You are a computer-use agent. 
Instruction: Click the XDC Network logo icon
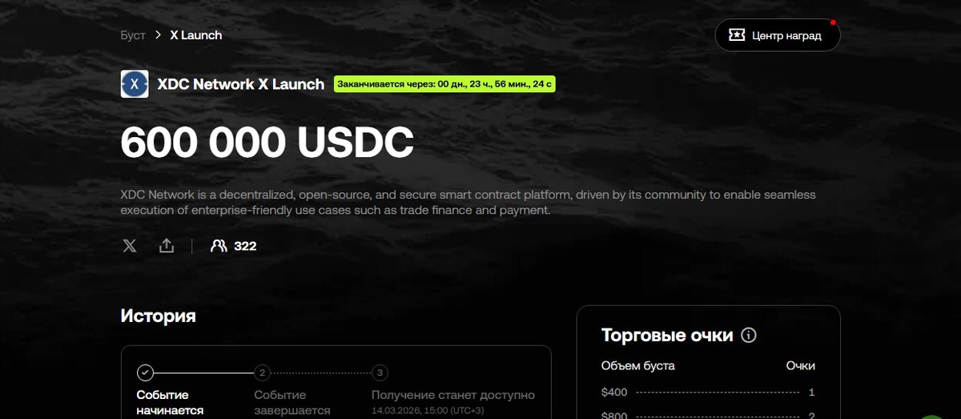pyautogui.click(x=135, y=84)
